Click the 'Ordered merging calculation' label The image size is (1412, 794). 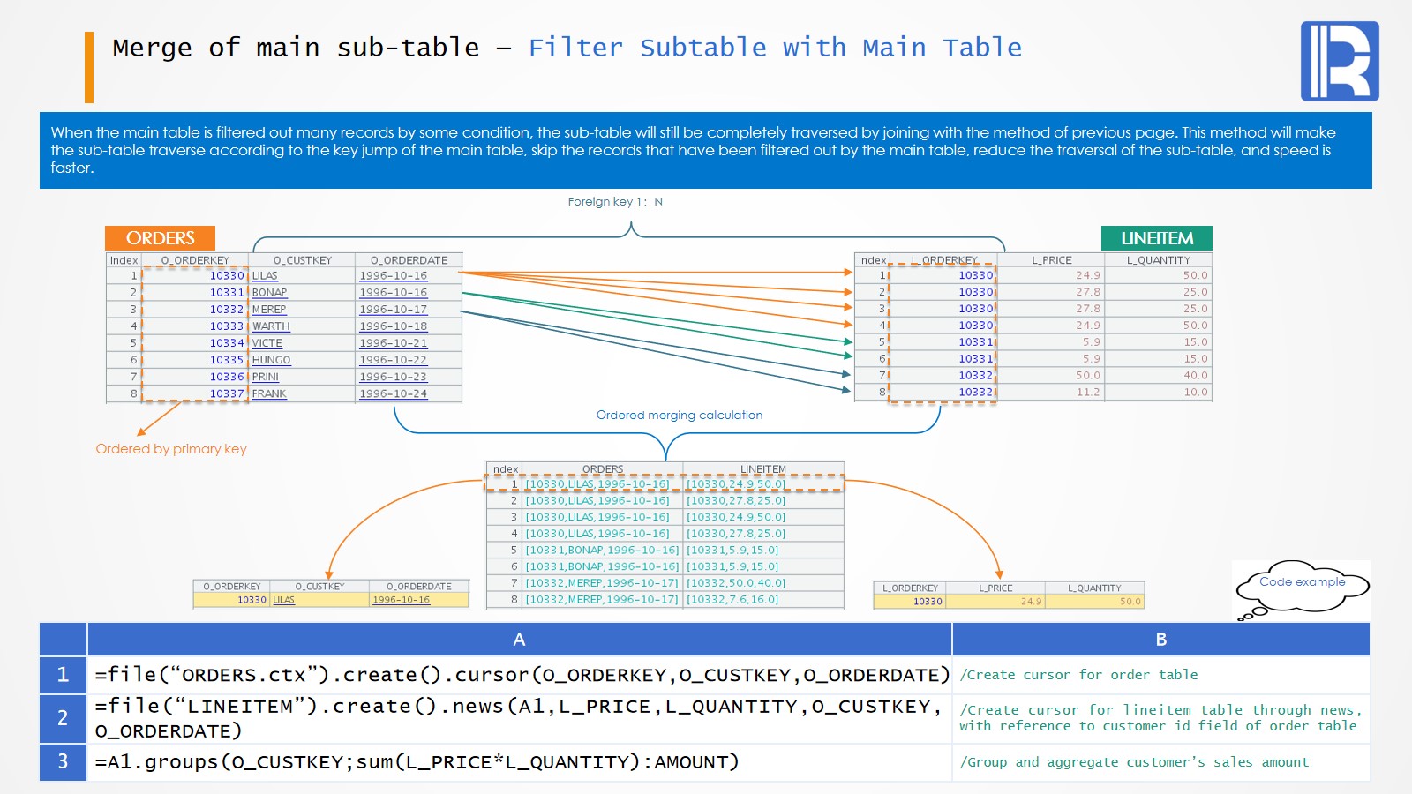pyautogui.click(x=679, y=416)
